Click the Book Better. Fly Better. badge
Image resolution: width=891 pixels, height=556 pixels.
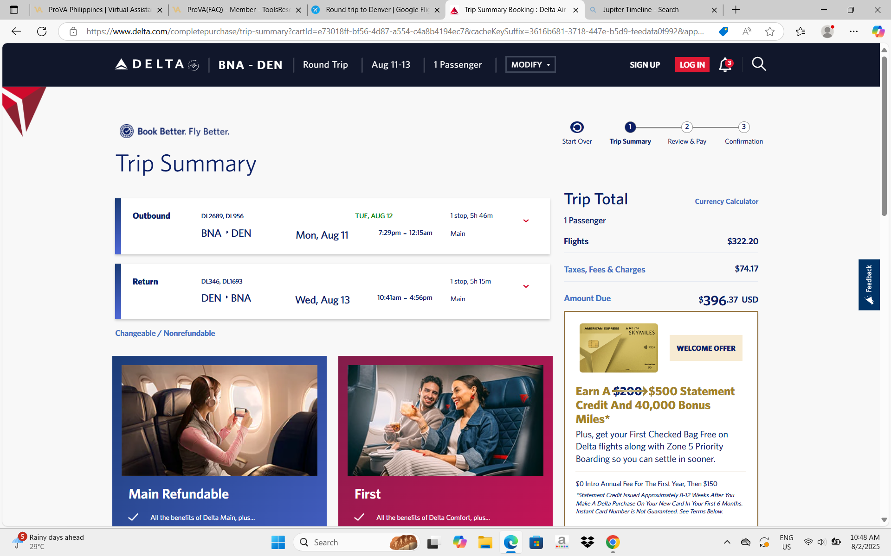[174, 131]
